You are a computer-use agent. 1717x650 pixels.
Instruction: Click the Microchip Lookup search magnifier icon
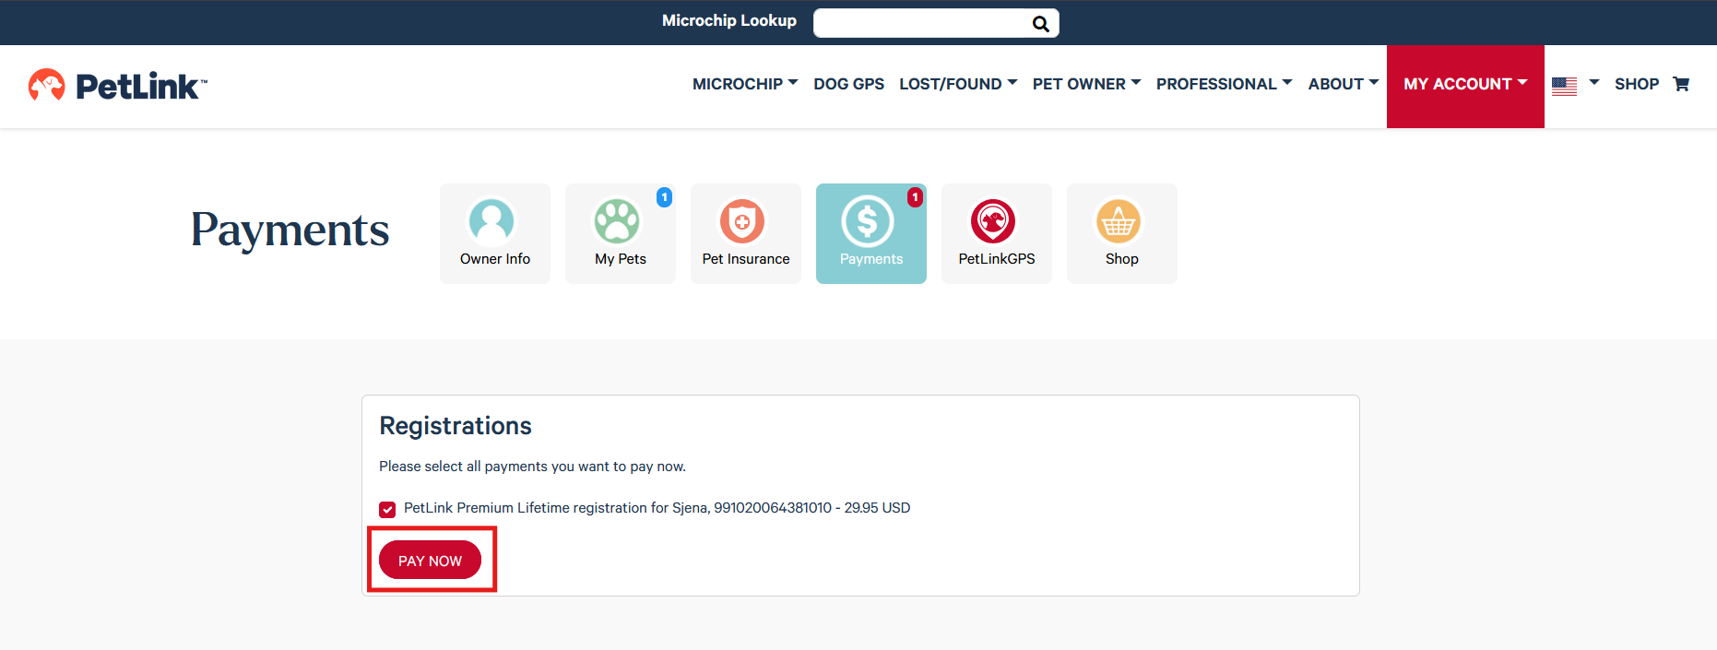tap(1040, 24)
